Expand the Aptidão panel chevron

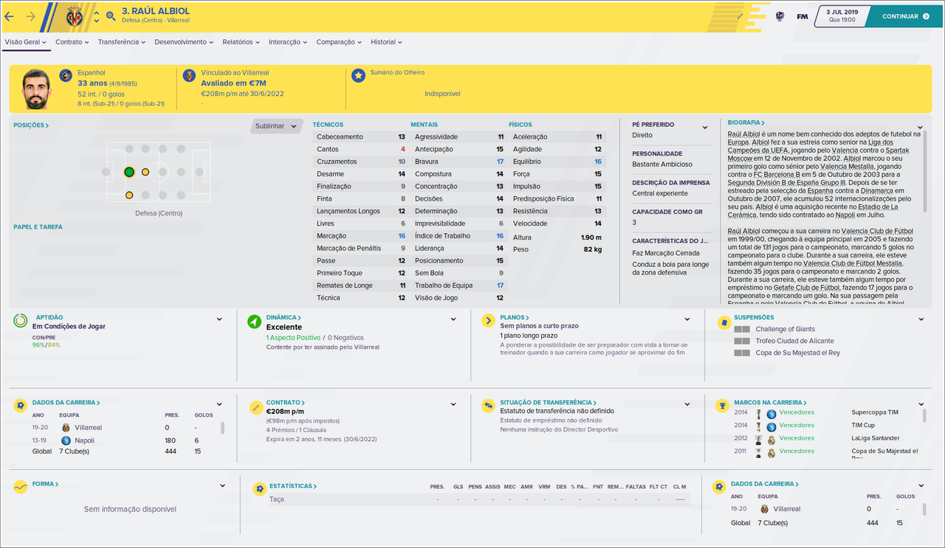coord(219,319)
